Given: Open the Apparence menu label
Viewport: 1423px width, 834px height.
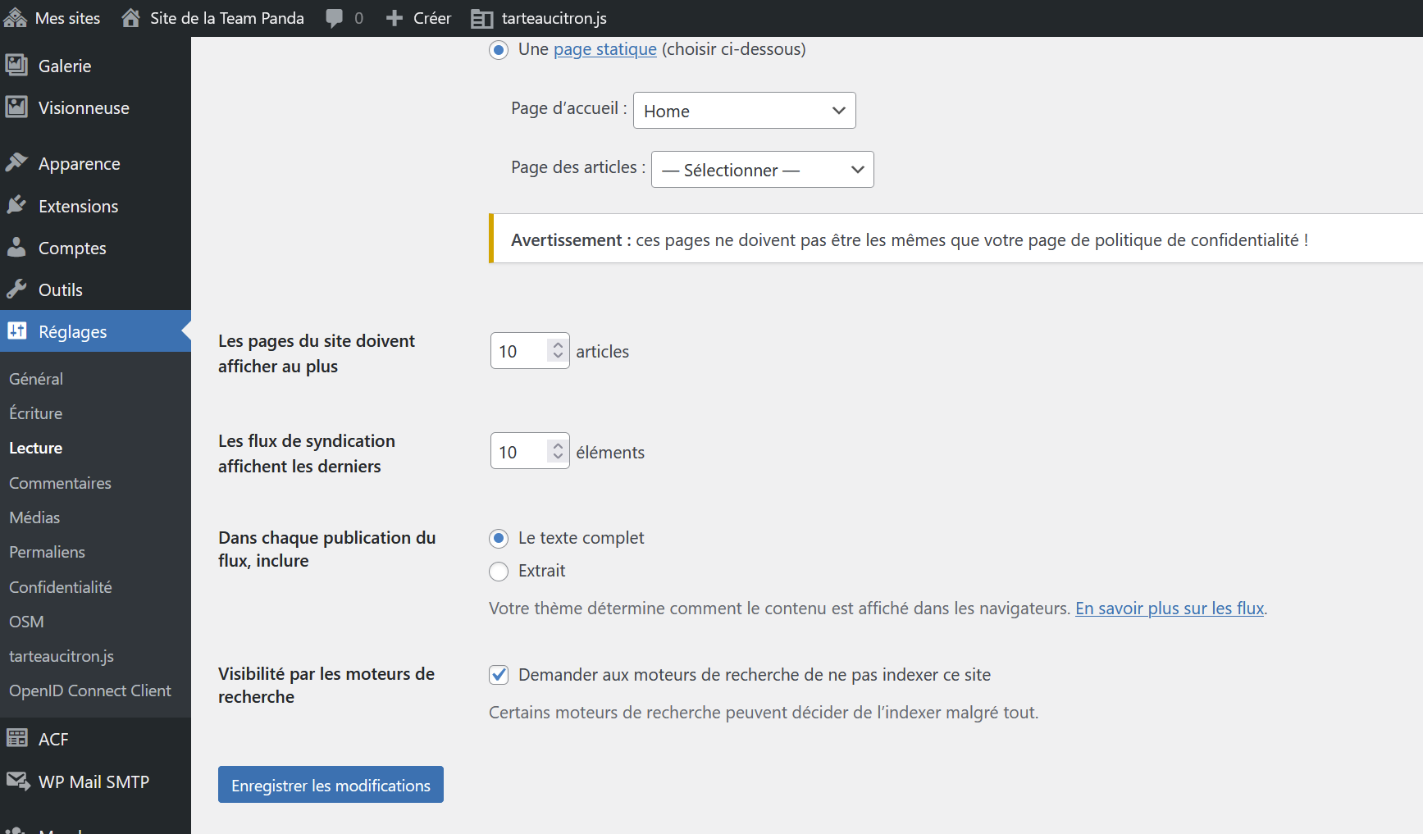Looking at the screenshot, I should pos(80,164).
